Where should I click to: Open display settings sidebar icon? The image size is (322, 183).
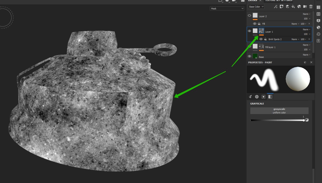pyautogui.click(x=318, y=21)
